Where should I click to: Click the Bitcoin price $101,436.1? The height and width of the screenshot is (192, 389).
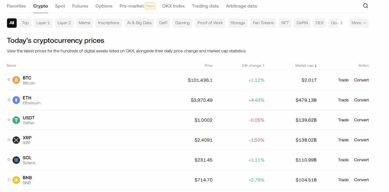[200, 80]
